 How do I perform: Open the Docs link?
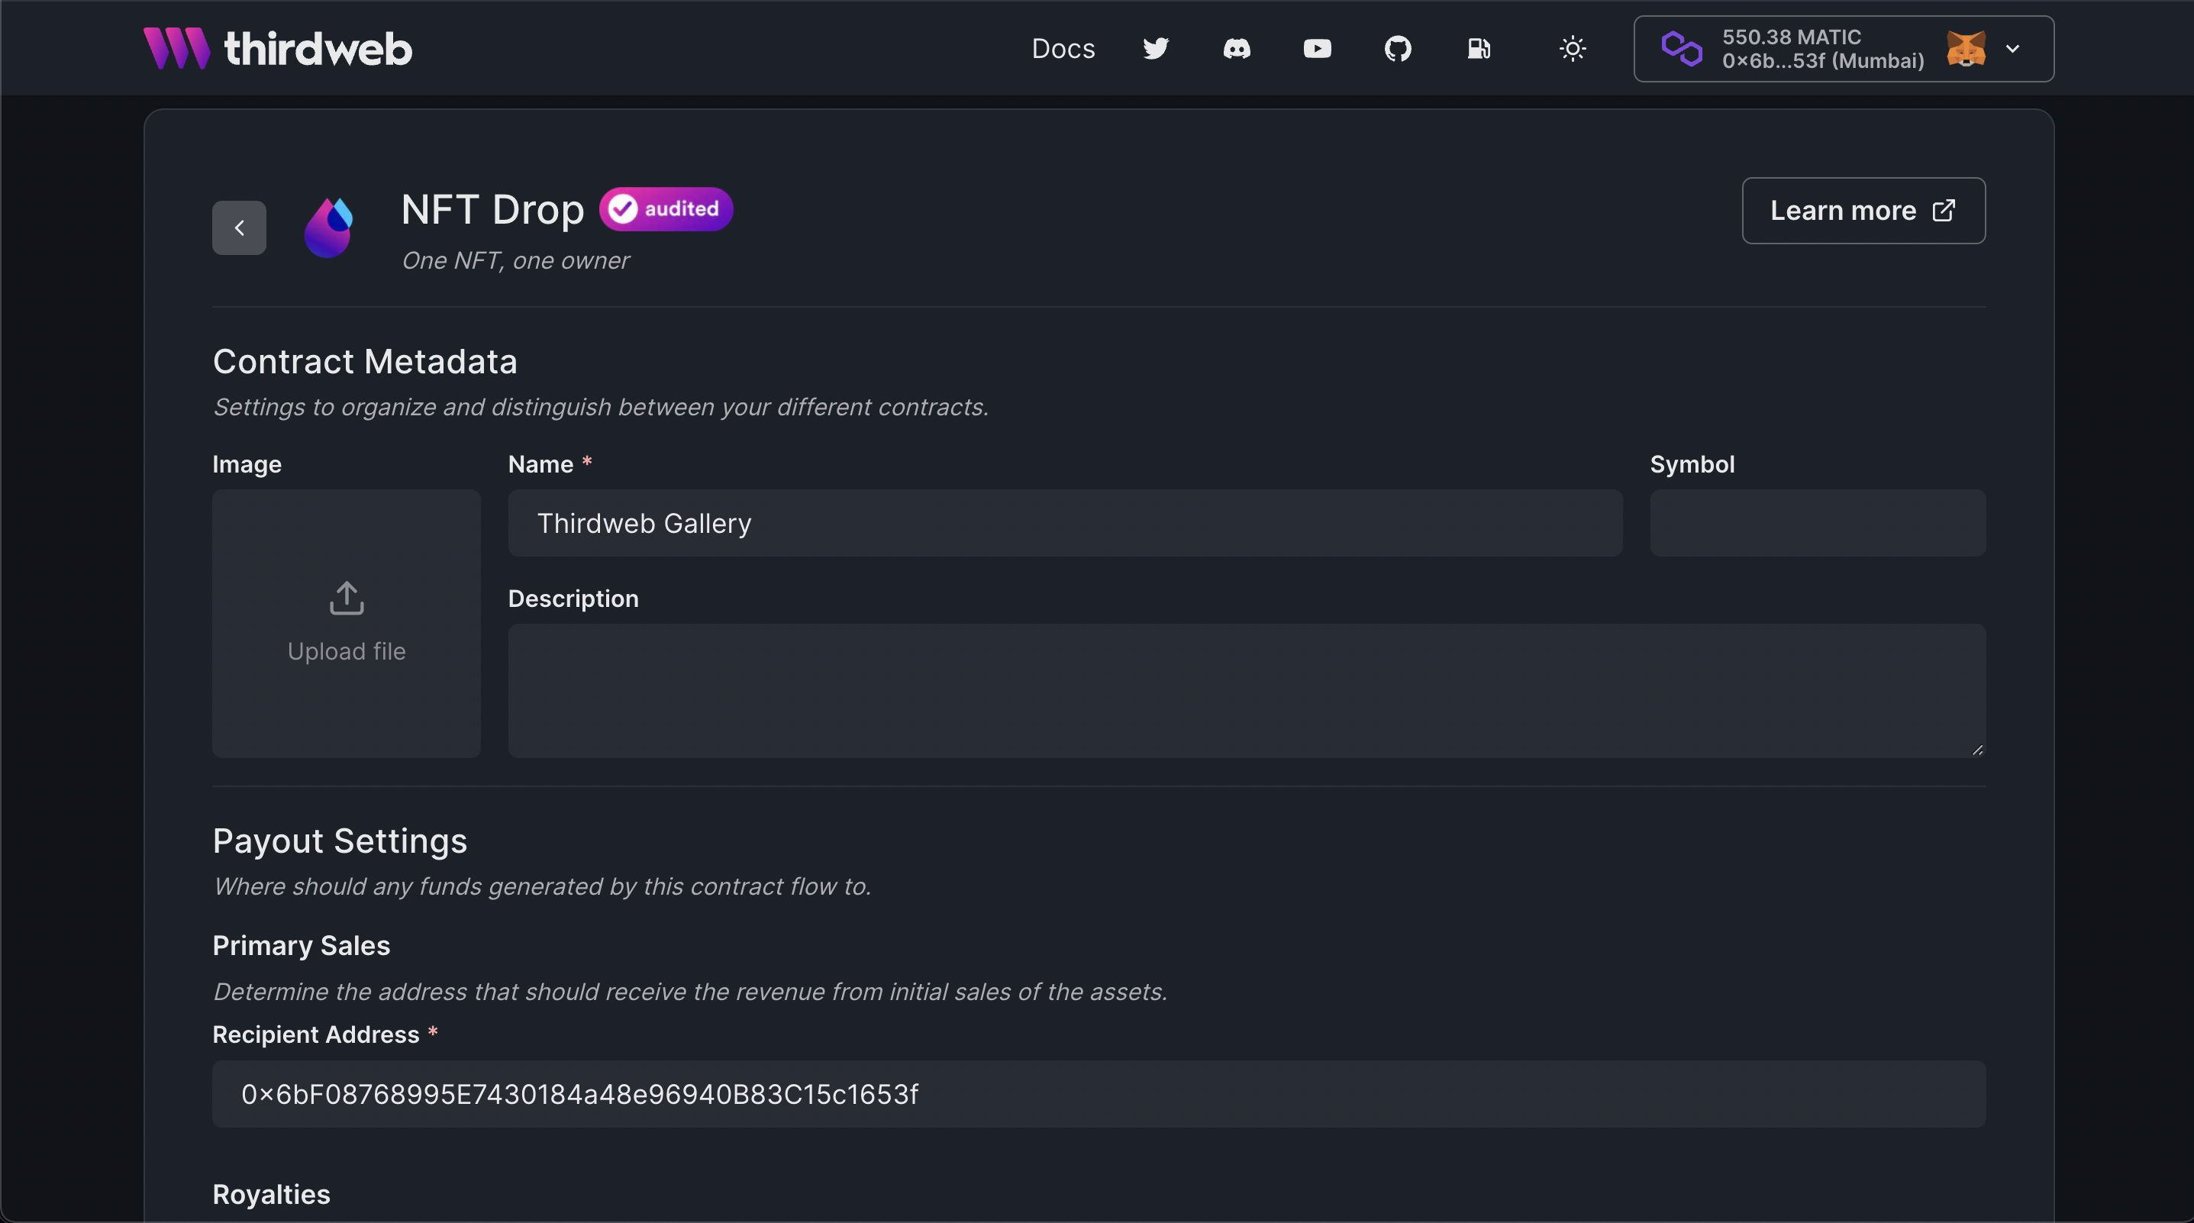(1063, 49)
